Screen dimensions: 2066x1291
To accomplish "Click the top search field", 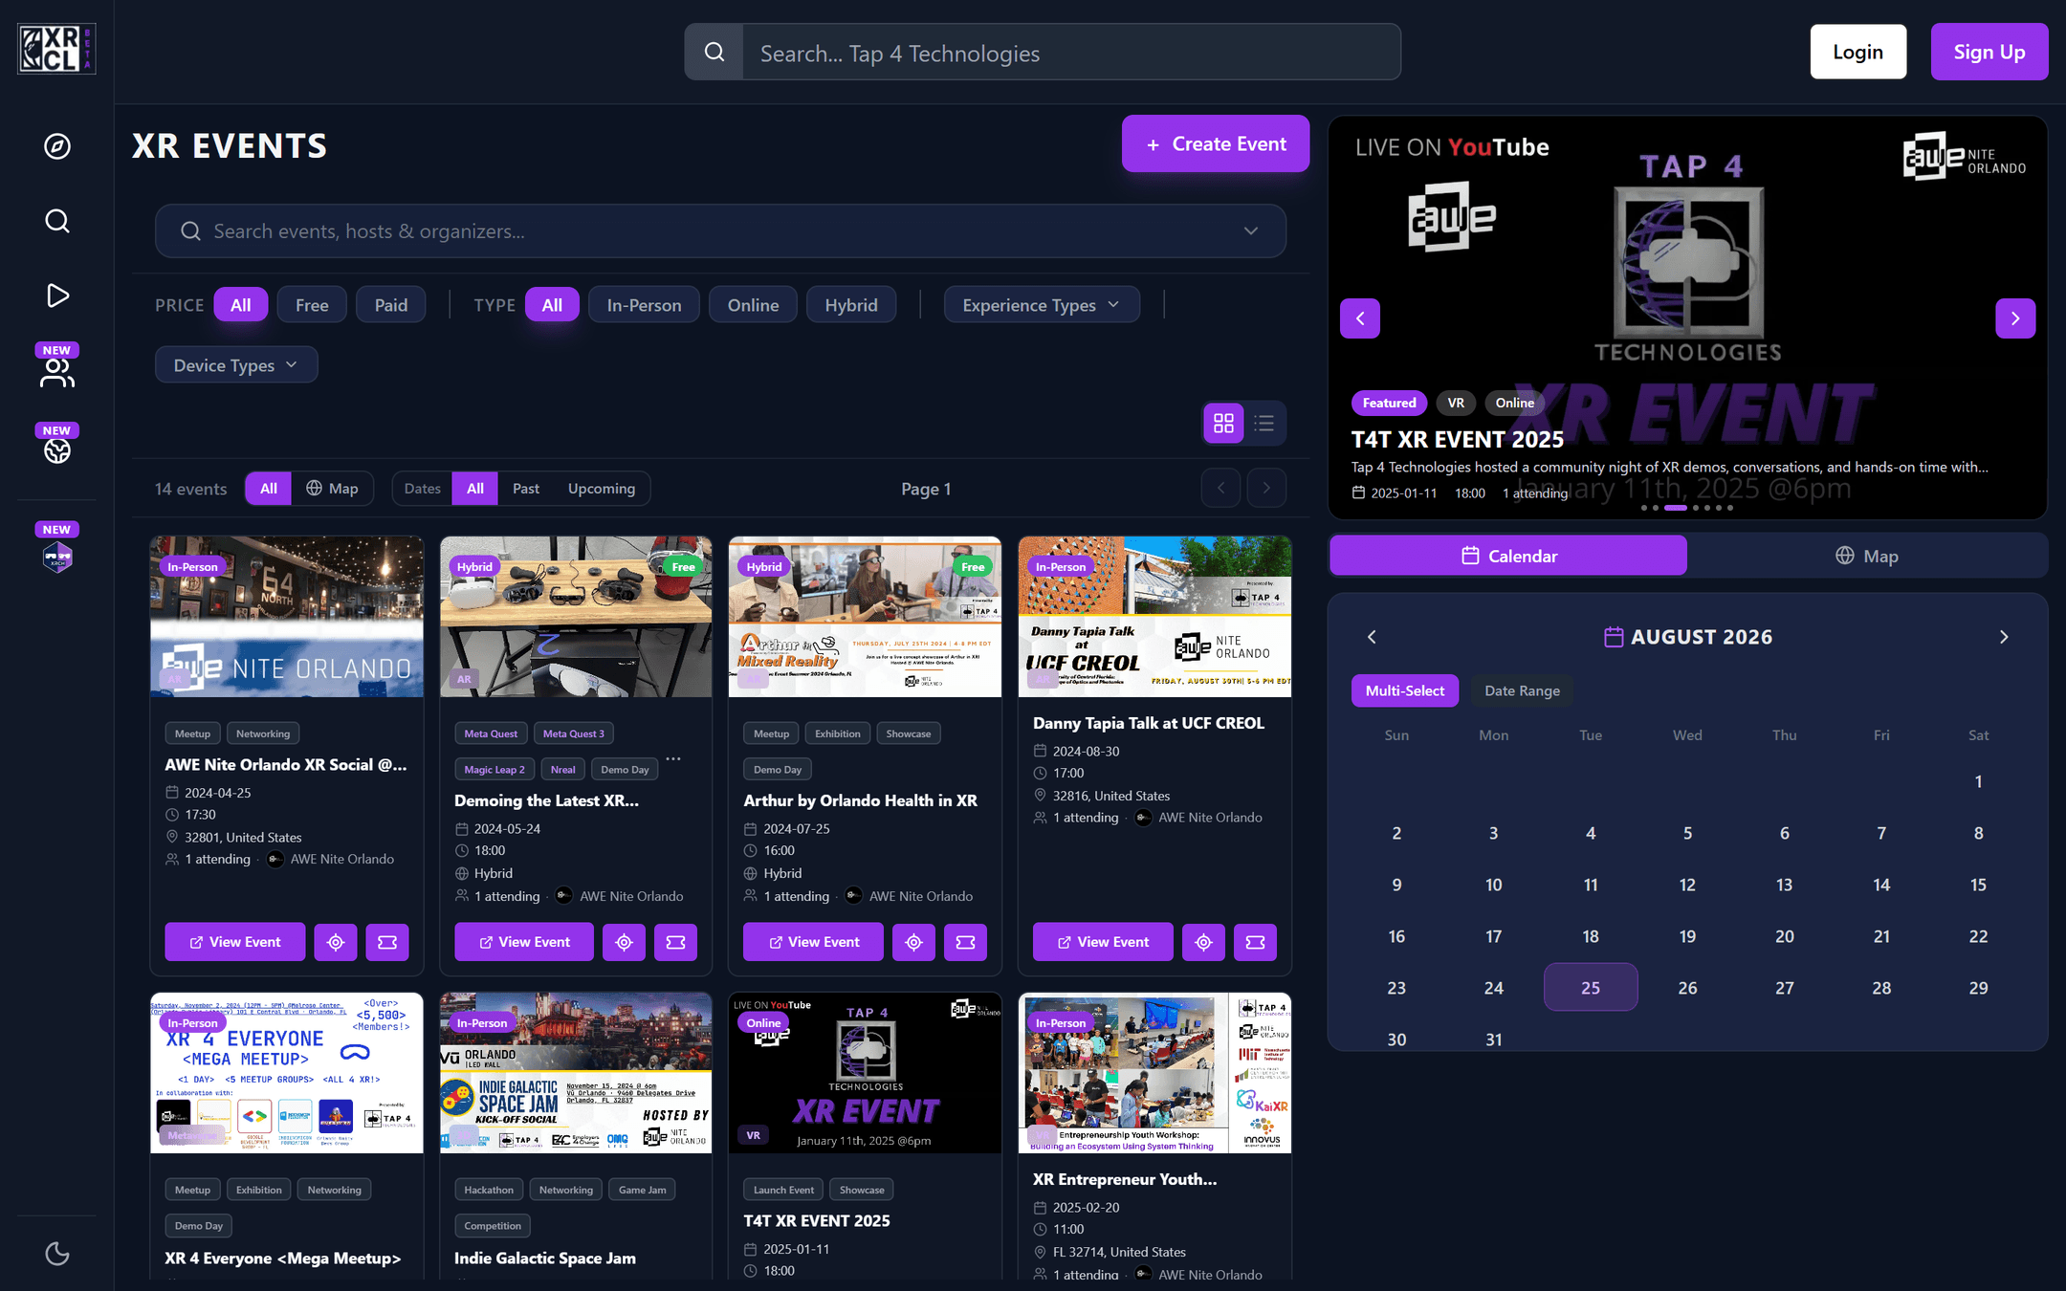I will [x=1071, y=52].
